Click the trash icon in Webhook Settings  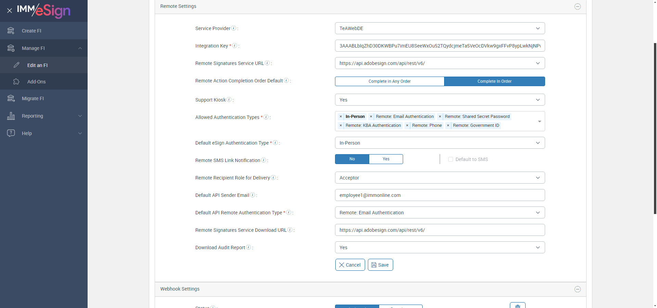[517, 306]
